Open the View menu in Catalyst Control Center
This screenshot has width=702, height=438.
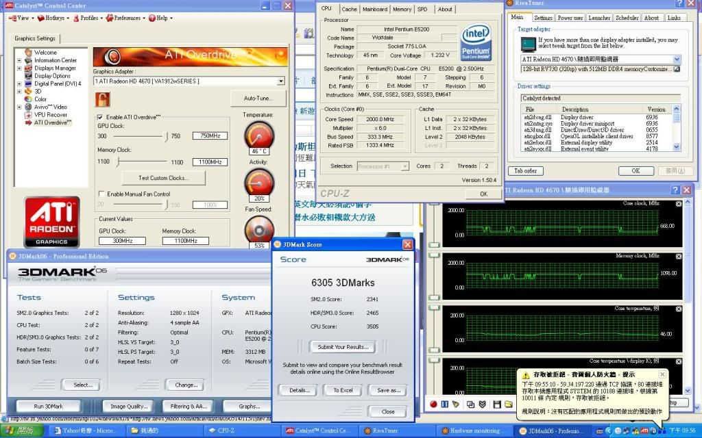click(x=20, y=18)
